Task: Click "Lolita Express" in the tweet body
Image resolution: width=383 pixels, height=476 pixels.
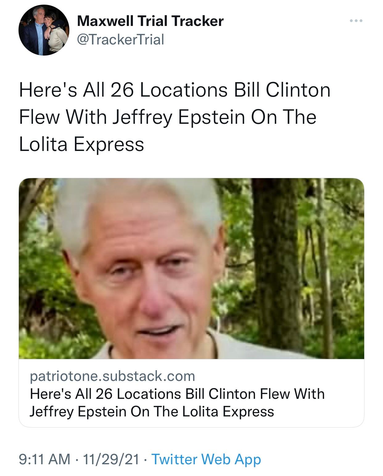Action: (81, 144)
